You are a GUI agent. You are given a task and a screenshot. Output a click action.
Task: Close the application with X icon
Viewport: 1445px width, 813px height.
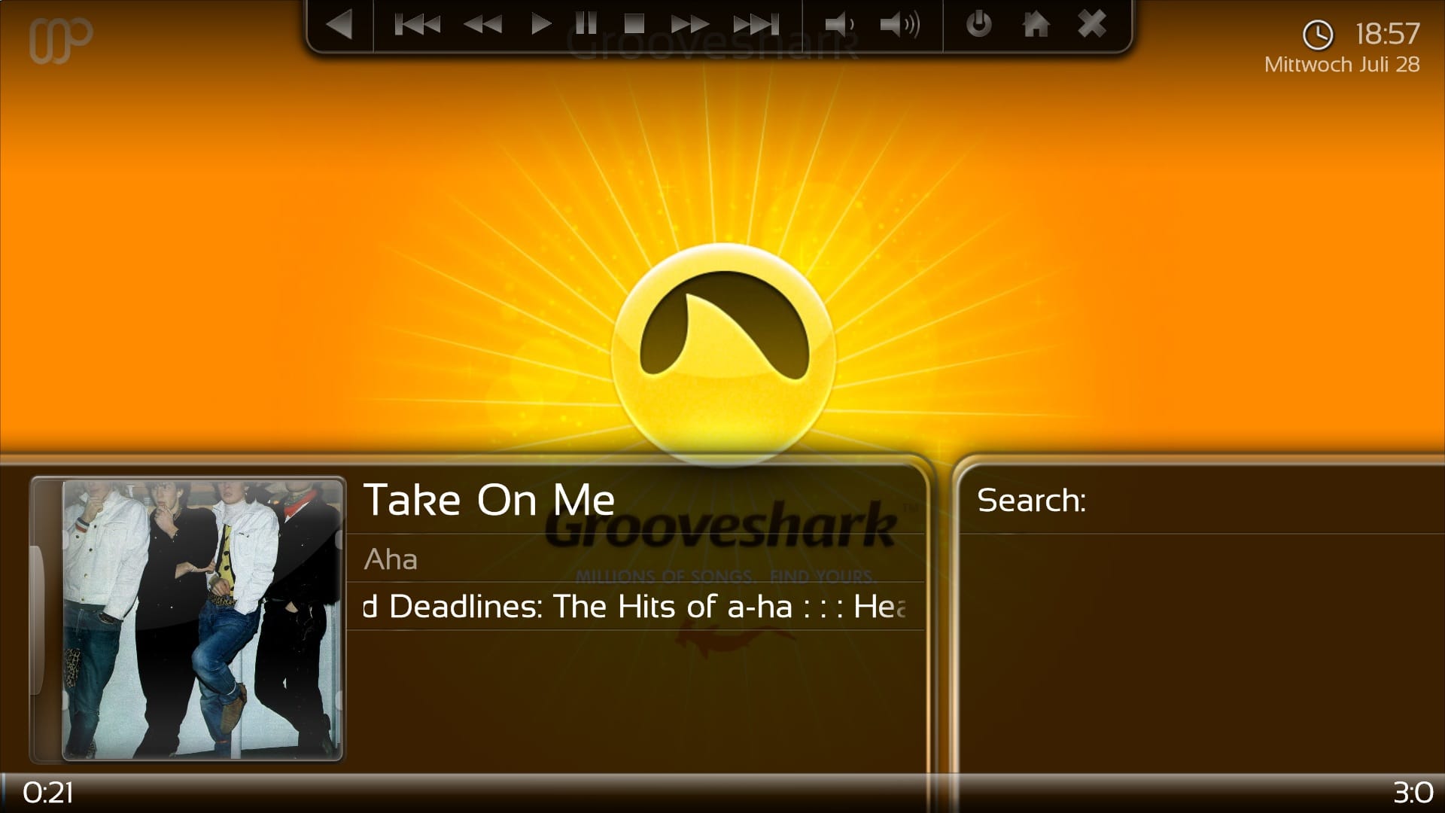(x=1092, y=24)
